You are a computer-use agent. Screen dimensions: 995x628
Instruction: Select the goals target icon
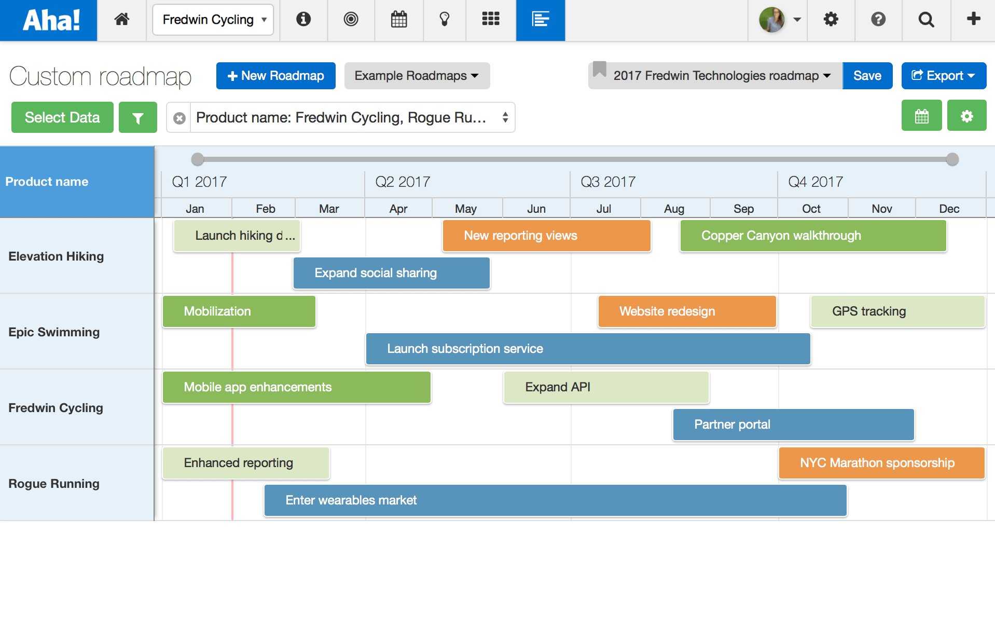[x=351, y=20]
